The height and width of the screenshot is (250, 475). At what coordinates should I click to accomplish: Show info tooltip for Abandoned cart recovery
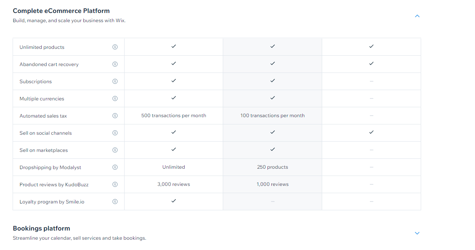(115, 64)
